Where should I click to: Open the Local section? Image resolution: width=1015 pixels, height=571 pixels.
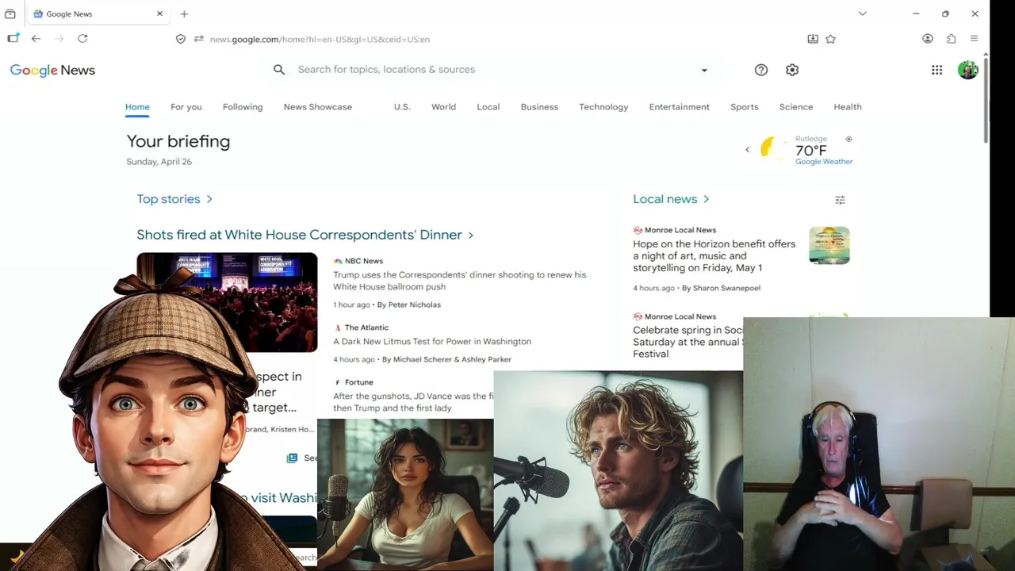tap(488, 107)
